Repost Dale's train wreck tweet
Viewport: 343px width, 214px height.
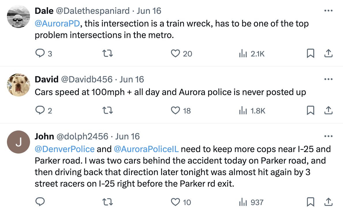(x=108, y=54)
